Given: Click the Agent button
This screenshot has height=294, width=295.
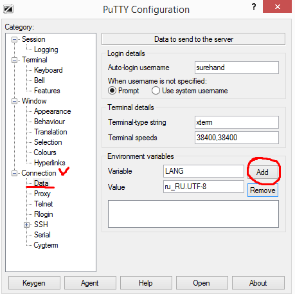Looking at the screenshot, I should [x=90, y=283].
